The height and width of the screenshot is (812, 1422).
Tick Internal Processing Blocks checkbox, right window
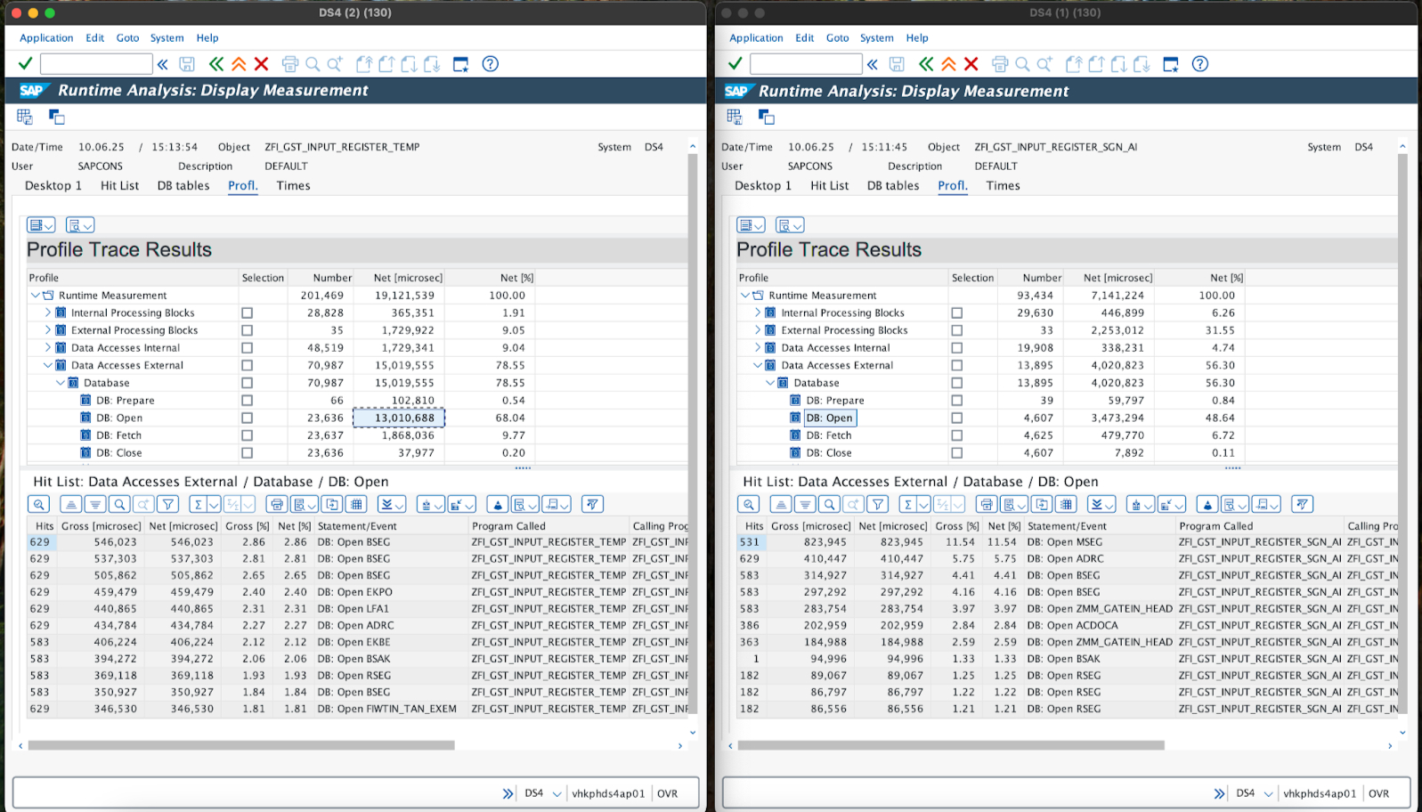click(956, 313)
